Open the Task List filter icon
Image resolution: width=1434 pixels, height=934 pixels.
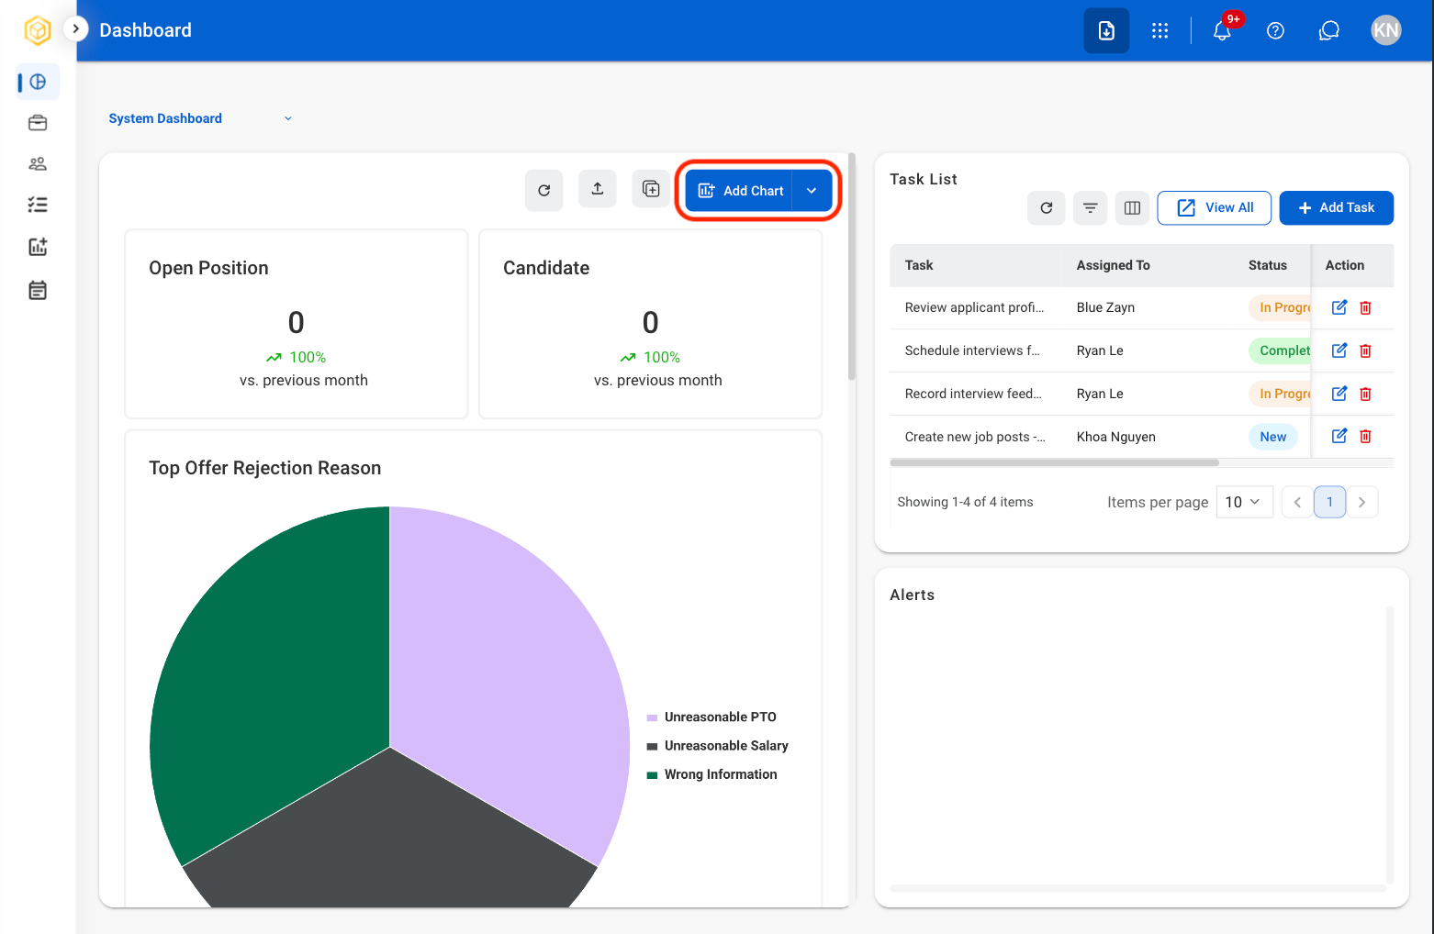pos(1090,208)
